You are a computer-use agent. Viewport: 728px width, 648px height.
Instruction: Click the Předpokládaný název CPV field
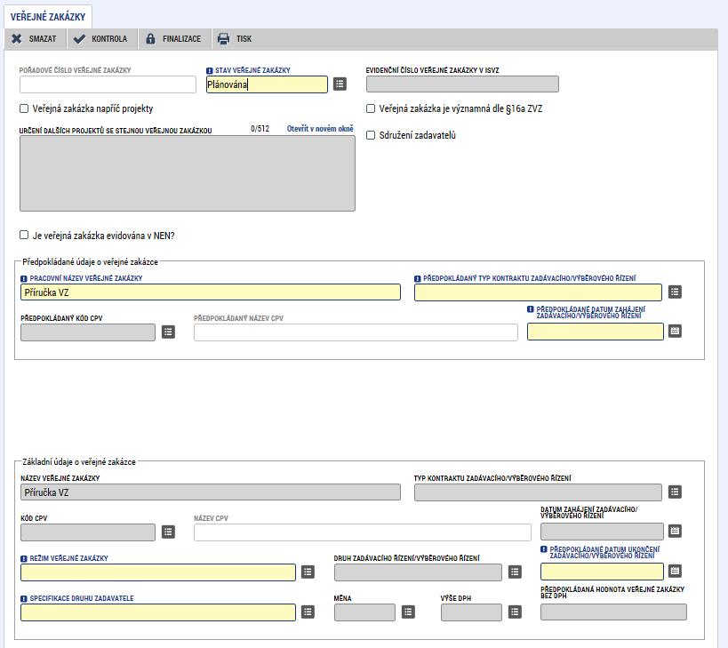[x=356, y=332]
